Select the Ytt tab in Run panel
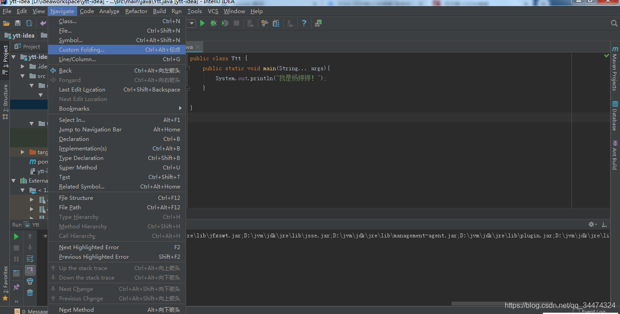 (x=32, y=224)
